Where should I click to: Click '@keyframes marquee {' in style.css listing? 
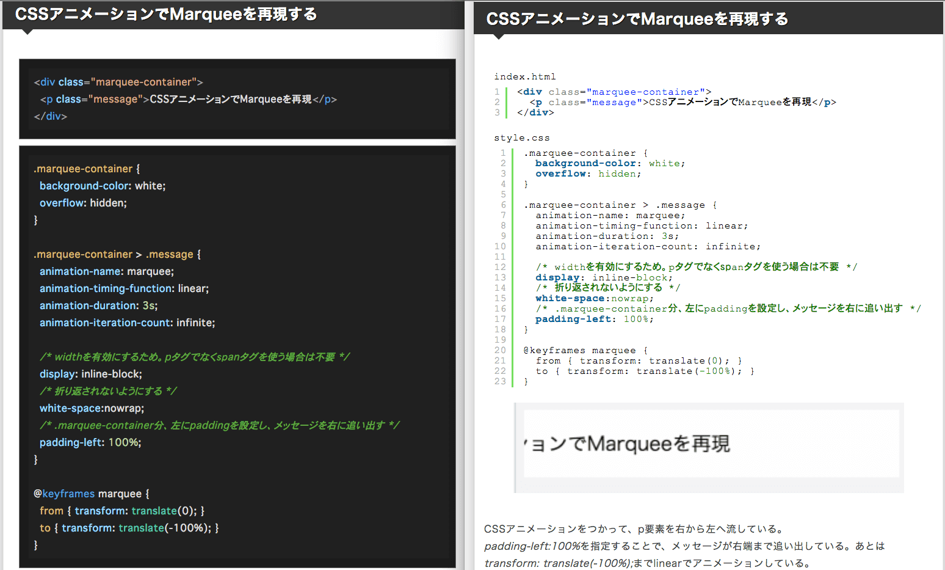tap(585, 350)
